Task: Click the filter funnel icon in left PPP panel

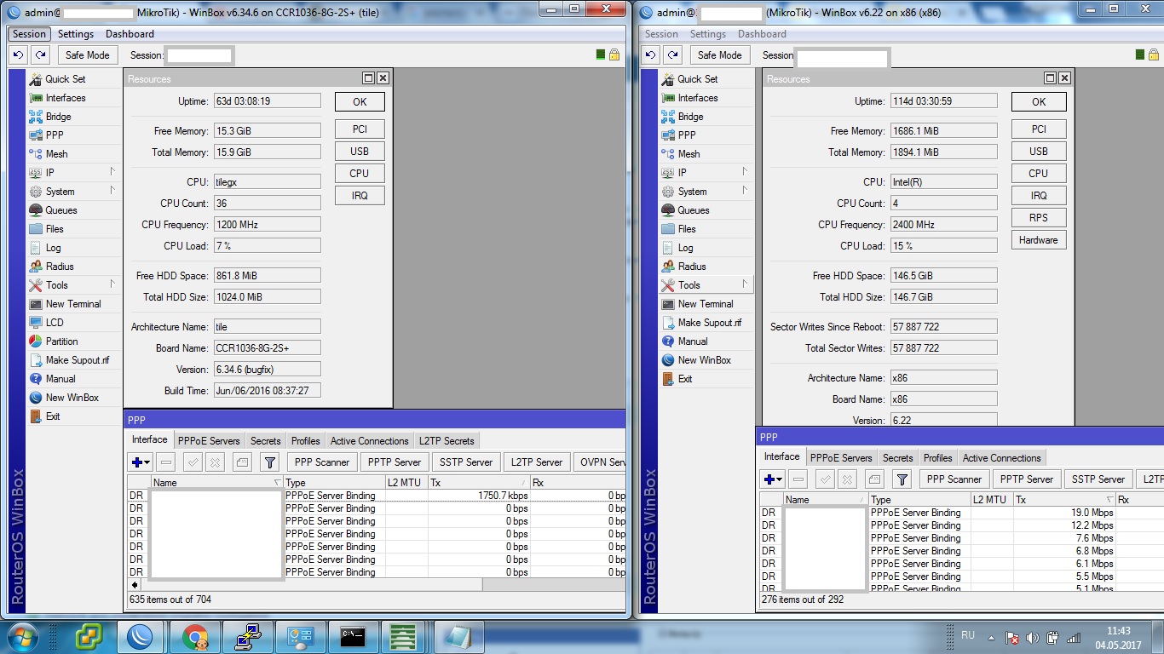Action: pyautogui.click(x=269, y=462)
